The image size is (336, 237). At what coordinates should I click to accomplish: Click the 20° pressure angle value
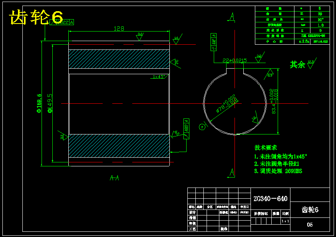pyautogui.click(x=320, y=20)
